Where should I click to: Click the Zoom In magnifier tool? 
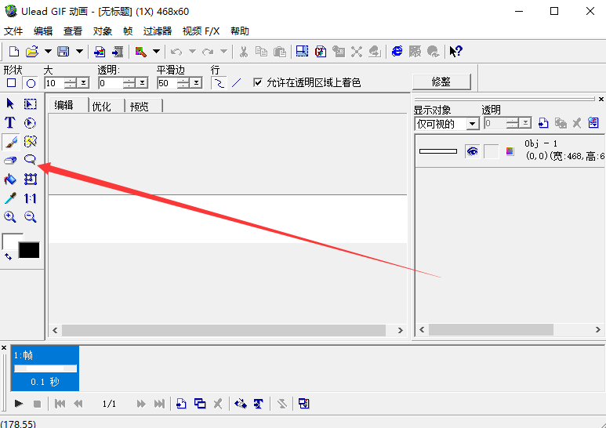[10, 217]
